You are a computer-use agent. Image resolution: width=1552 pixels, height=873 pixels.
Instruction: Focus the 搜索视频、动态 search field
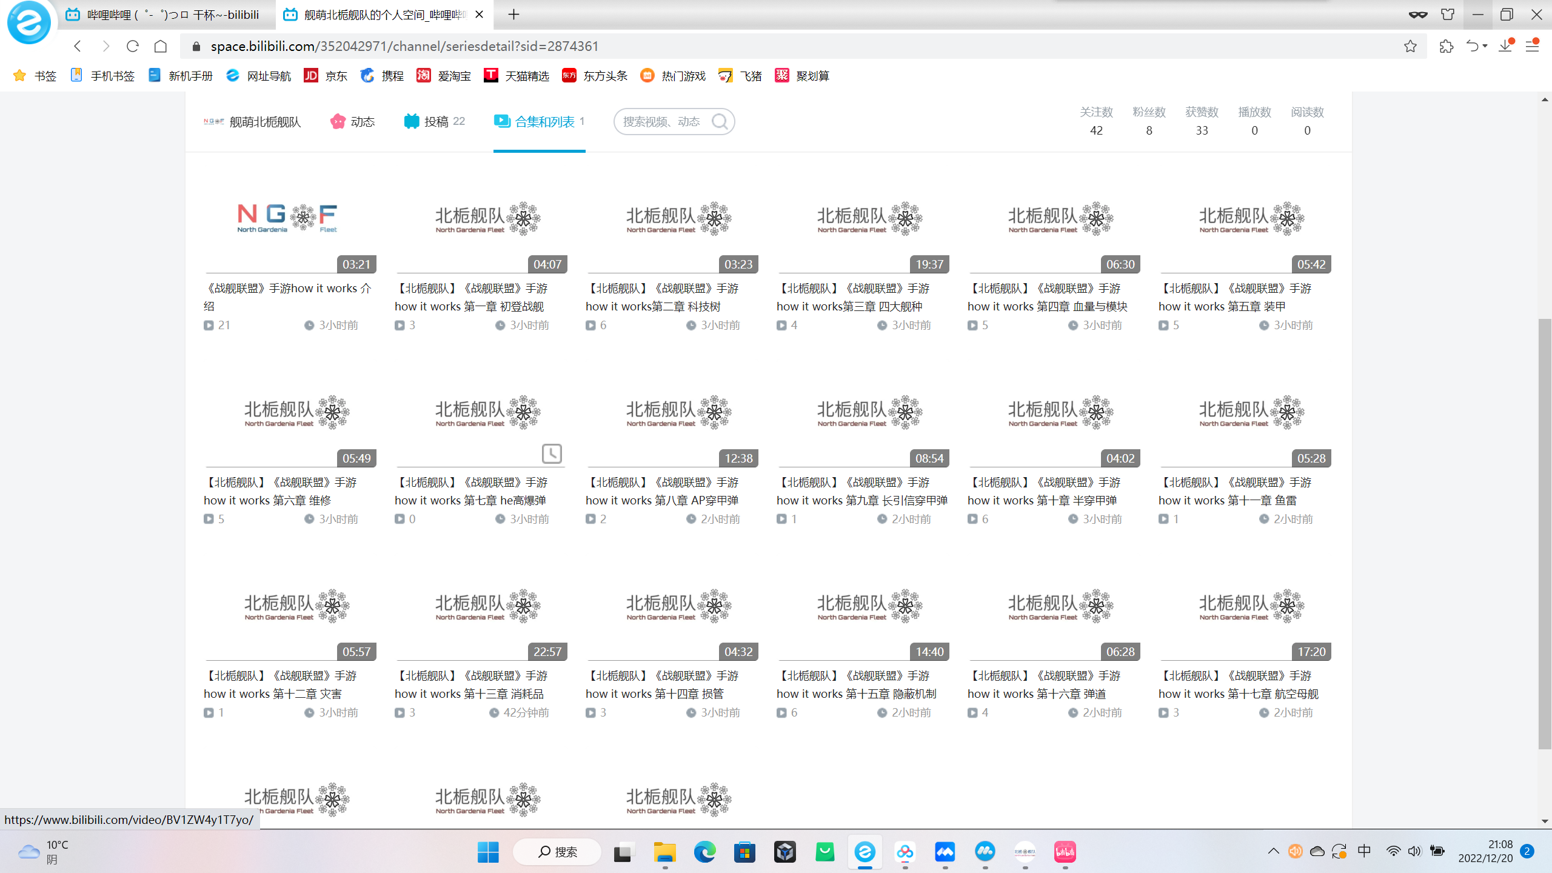(x=662, y=122)
